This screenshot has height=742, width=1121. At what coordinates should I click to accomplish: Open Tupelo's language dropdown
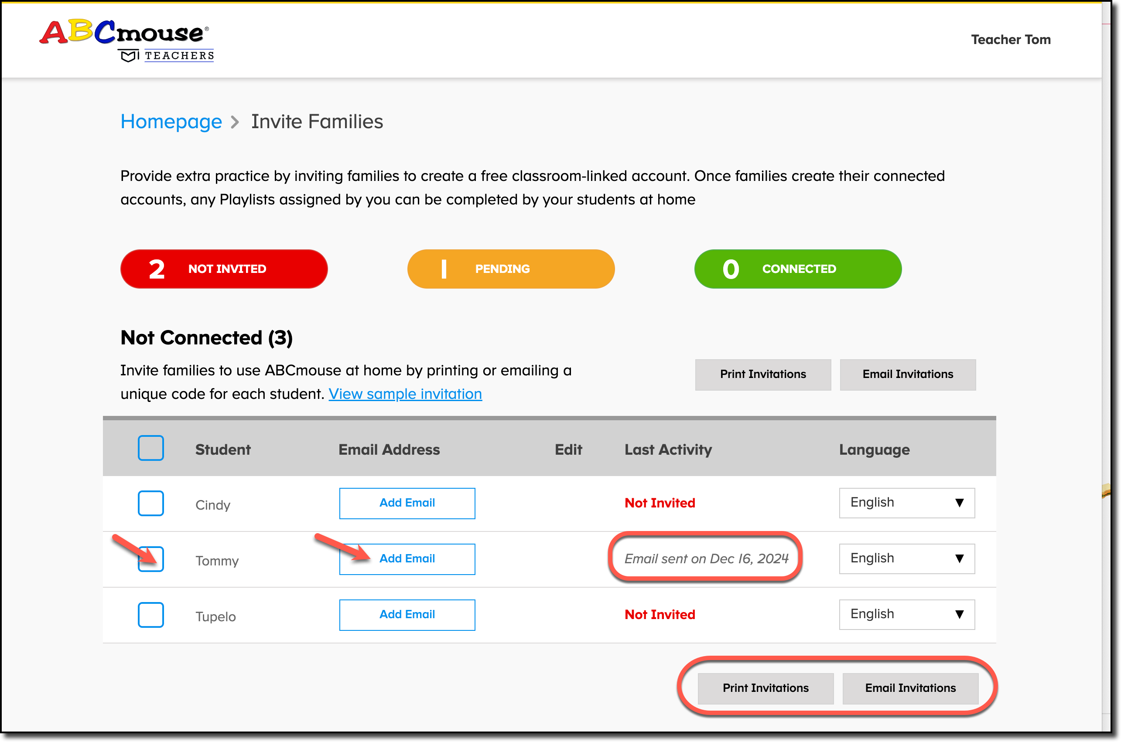(907, 614)
